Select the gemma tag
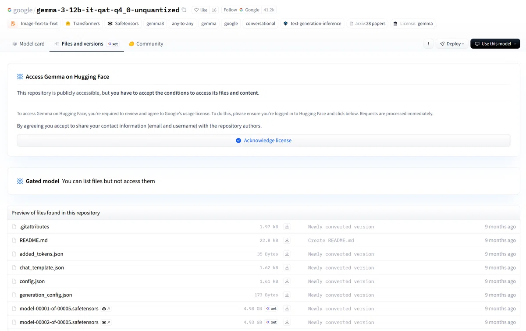The height and width of the screenshot is (331, 526). 209,24
